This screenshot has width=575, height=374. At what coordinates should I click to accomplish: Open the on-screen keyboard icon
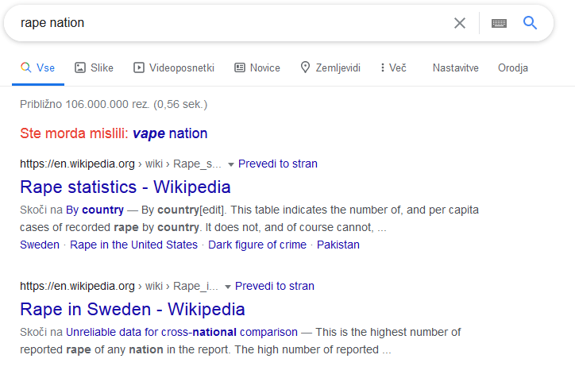499,24
